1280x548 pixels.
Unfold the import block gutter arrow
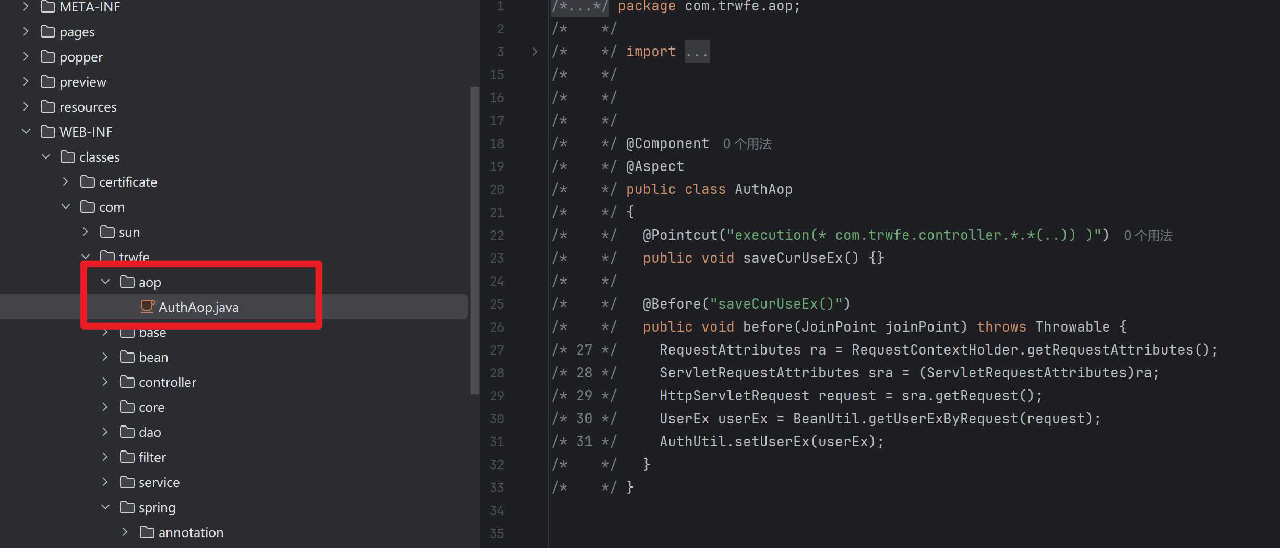coord(535,52)
